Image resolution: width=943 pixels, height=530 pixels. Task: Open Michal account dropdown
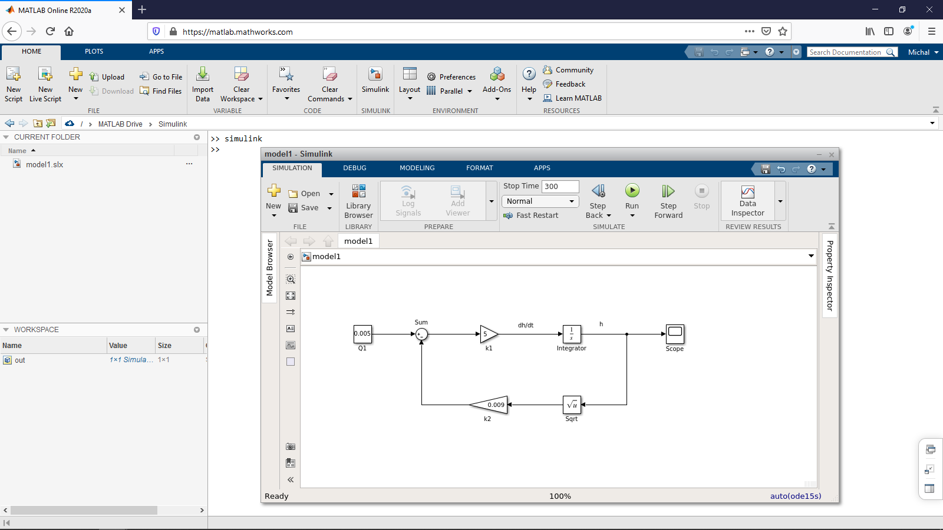click(x=923, y=52)
